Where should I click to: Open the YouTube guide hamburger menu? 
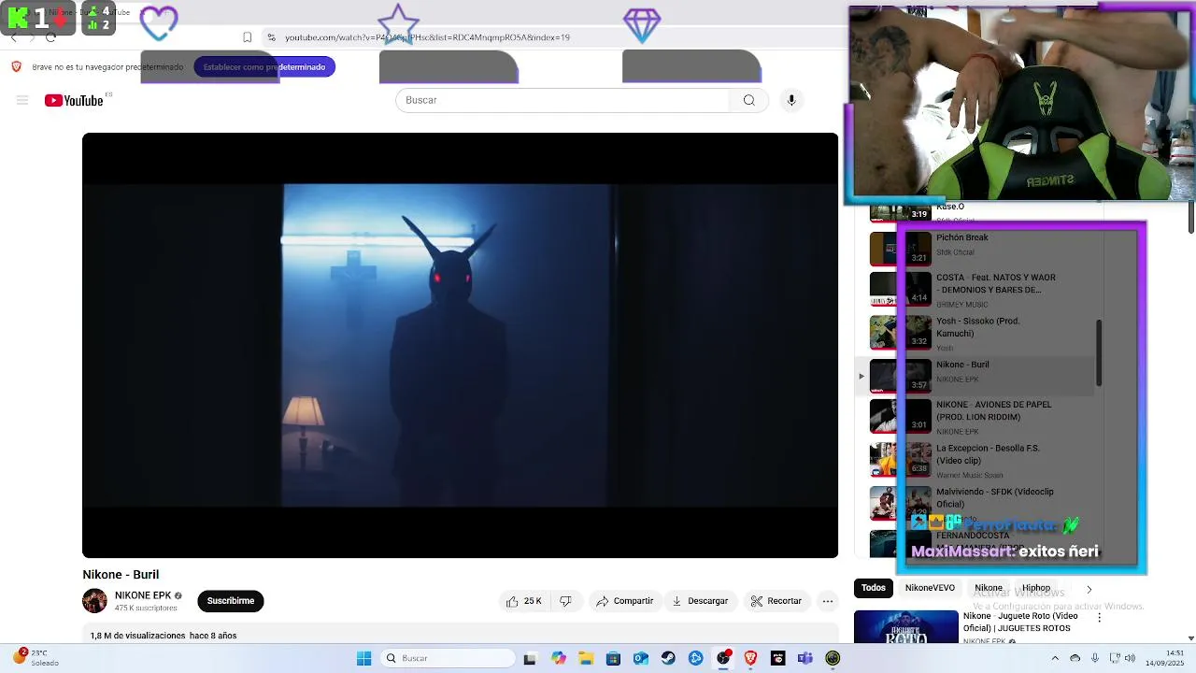click(22, 100)
